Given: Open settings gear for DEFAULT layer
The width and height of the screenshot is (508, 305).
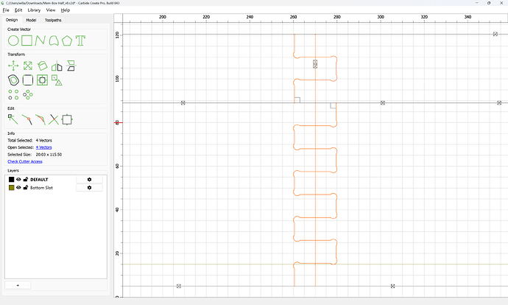Looking at the screenshot, I should pos(89,179).
